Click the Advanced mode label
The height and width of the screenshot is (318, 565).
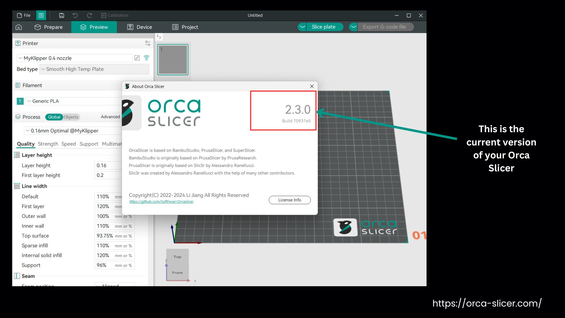pyautogui.click(x=110, y=117)
